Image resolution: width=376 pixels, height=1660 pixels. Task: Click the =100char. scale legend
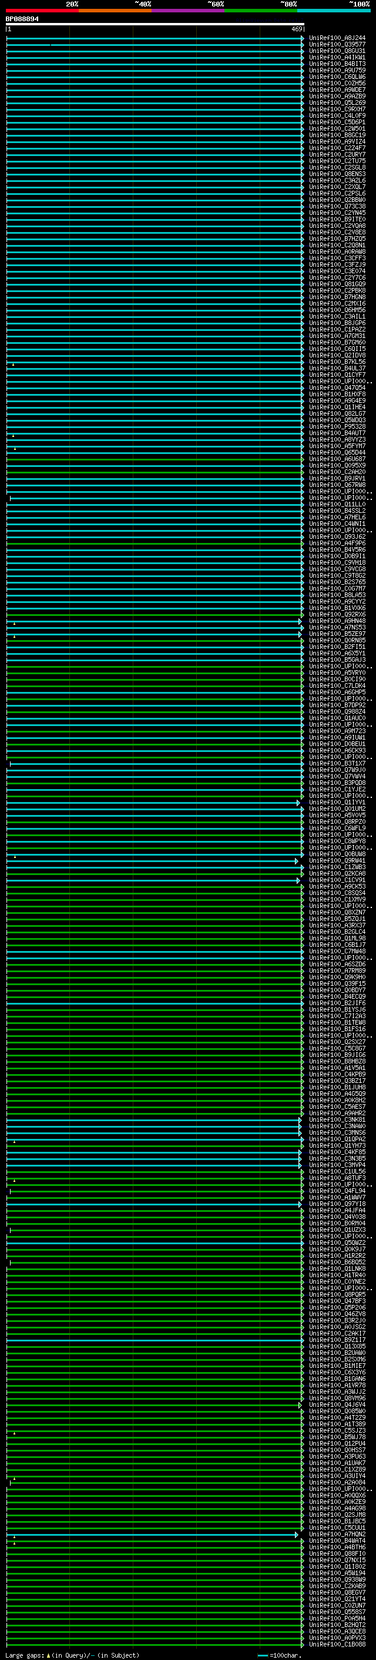[280, 1655]
